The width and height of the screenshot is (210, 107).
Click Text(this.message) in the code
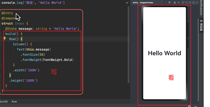(x=34, y=49)
